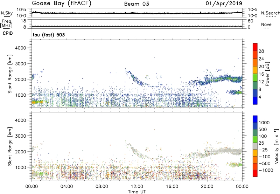Select the "N.Search" dotted legend label
The image size is (280, 194).
270,13
